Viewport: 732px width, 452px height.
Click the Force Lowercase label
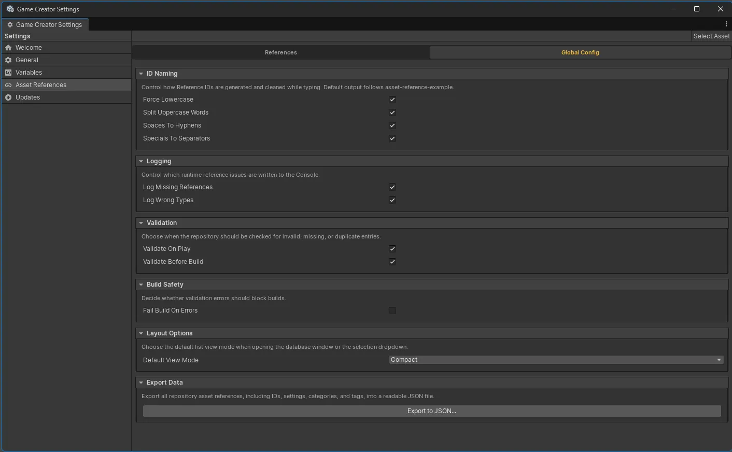(168, 100)
